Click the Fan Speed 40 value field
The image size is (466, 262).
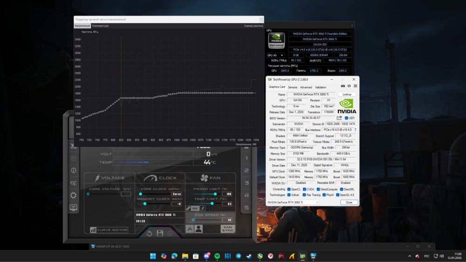[227, 220]
